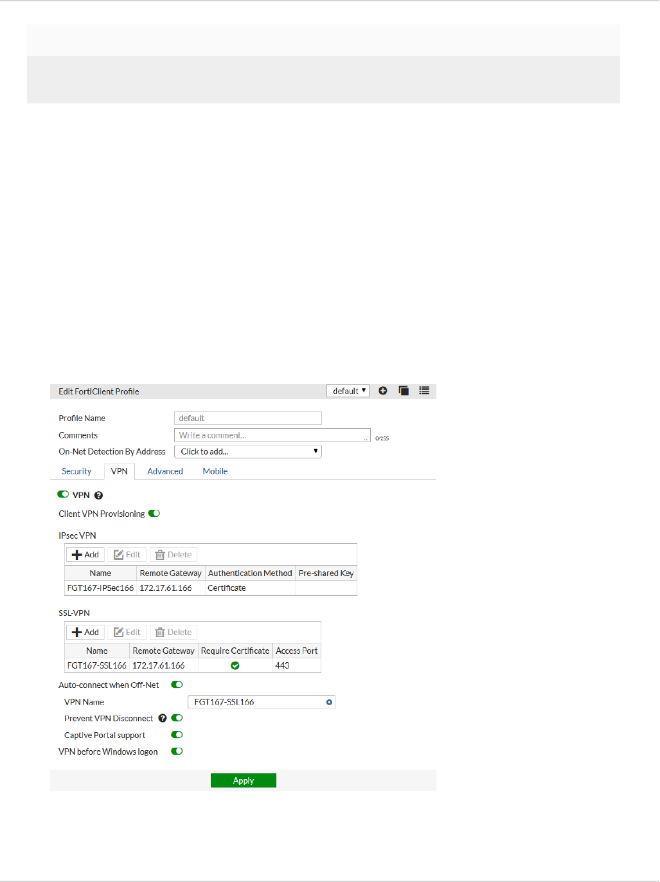
Task: Click the SSL-VPN Remote Gateway column header
Action: click(x=164, y=651)
